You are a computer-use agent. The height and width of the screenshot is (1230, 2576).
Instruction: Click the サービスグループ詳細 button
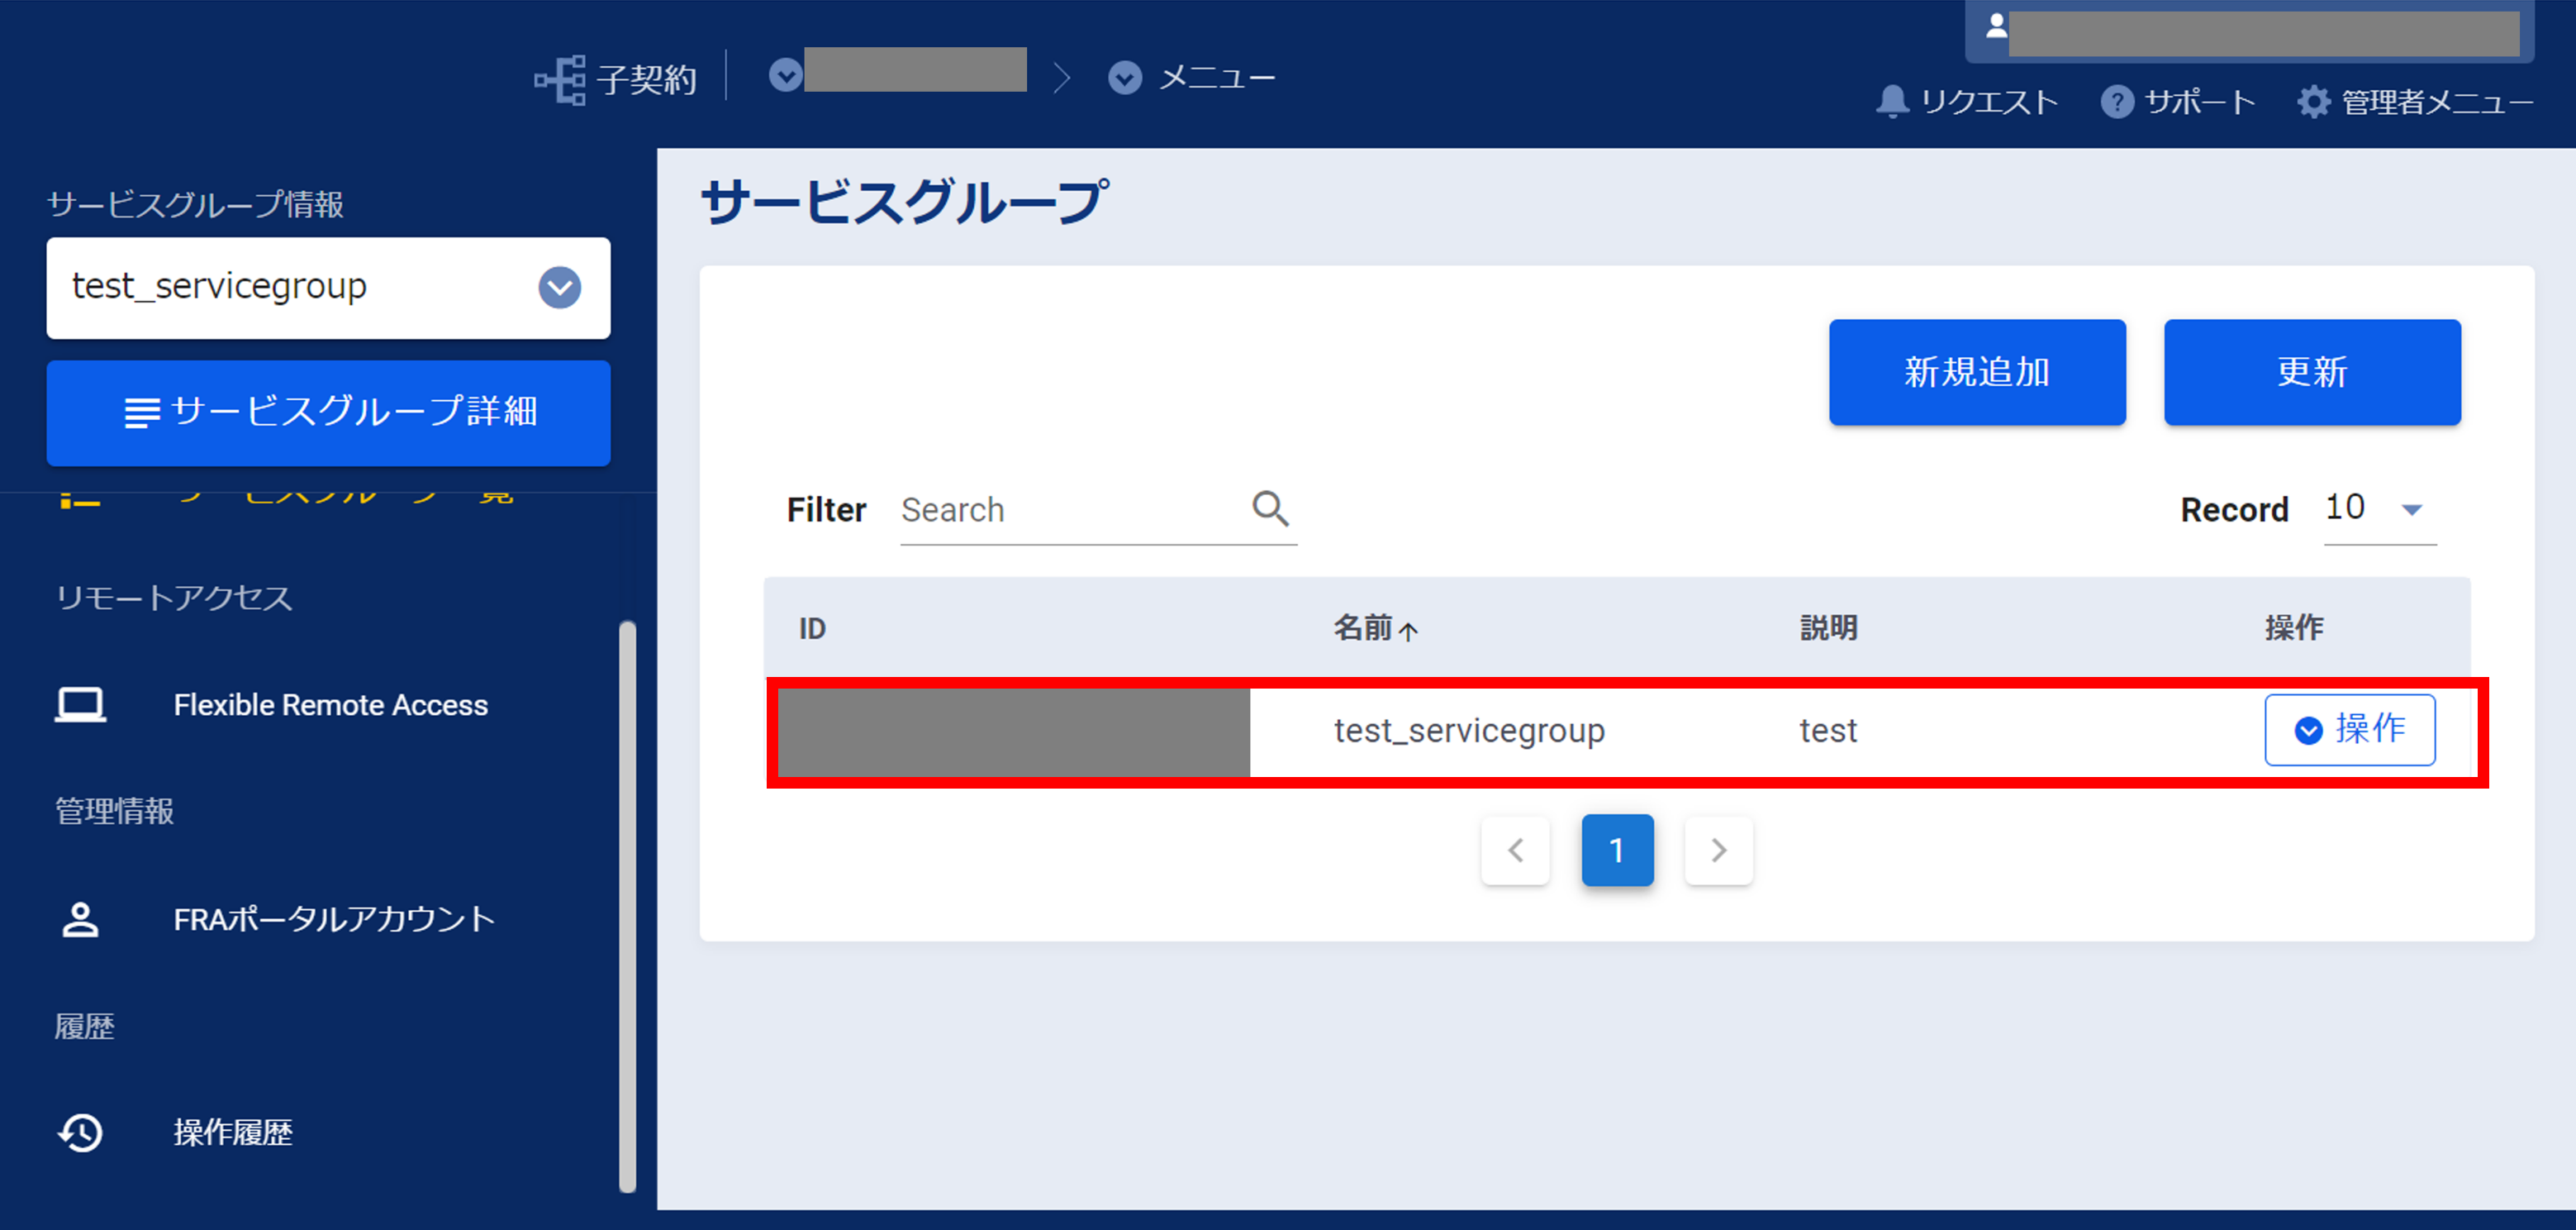(x=328, y=412)
